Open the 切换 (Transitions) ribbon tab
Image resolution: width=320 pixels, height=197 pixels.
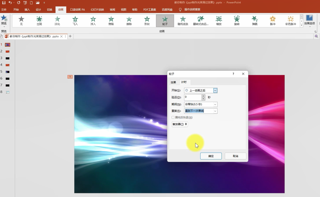point(49,10)
